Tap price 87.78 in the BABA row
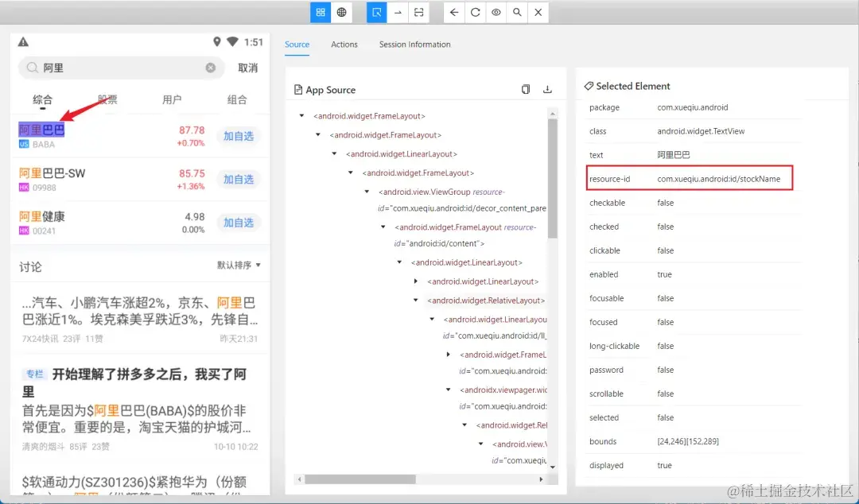Viewport: 859px width, 504px height. (x=192, y=130)
